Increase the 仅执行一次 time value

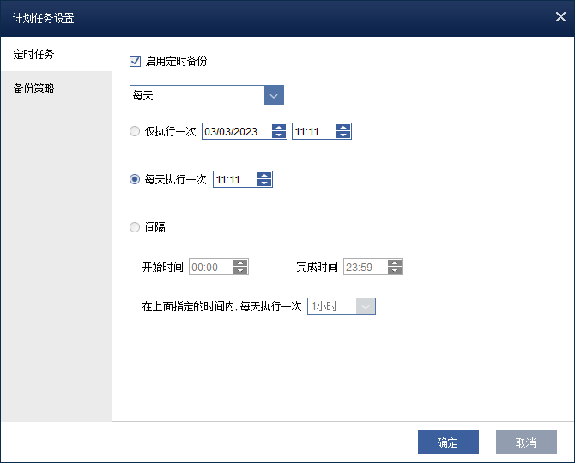(343, 128)
